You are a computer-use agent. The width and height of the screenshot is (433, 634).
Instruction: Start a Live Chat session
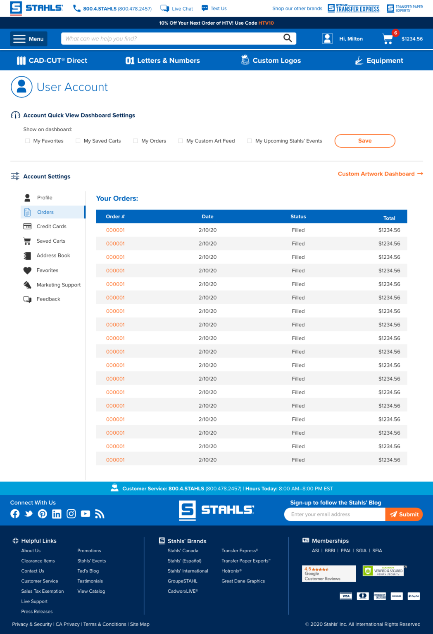click(x=177, y=9)
